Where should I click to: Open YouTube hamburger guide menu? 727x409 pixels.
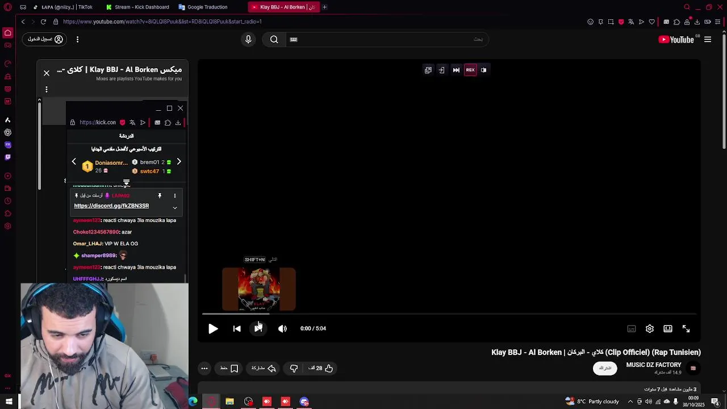tap(708, 39)
